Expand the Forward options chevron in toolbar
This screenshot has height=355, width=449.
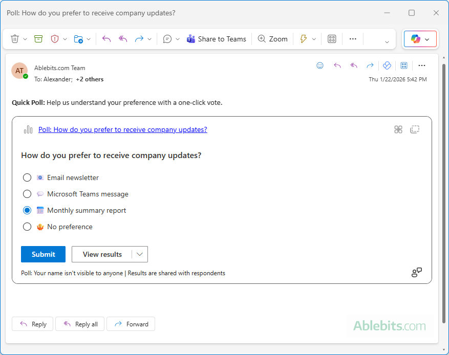click(149, 38)
